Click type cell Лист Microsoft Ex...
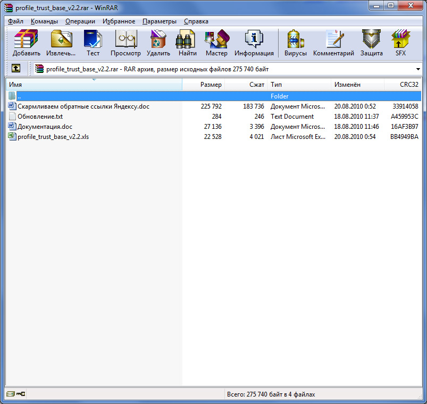The image size is (427, 404). (x=298, y=137)
